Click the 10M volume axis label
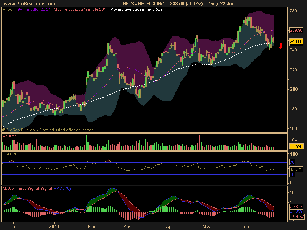This screenshot has width=307, height=230. pos(294,140)
